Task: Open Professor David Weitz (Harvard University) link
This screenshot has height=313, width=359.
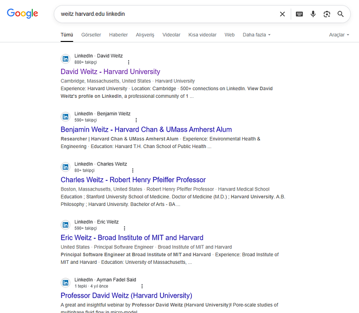Action: tap(126, 296)
